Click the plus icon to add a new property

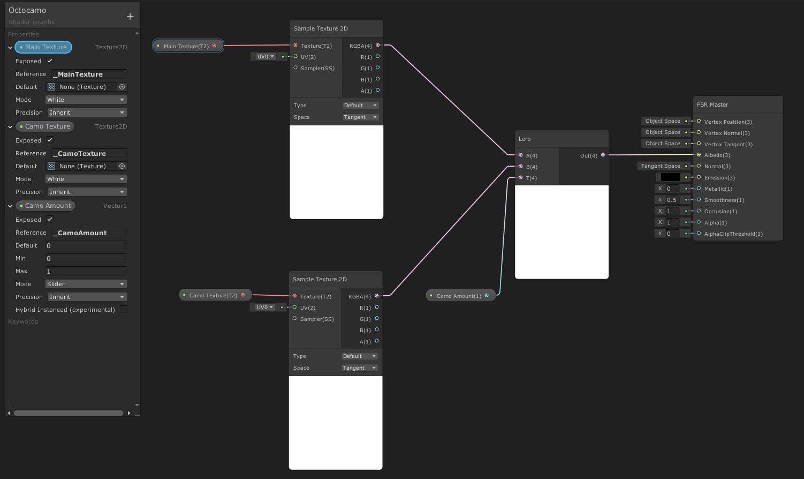point(130,16)
